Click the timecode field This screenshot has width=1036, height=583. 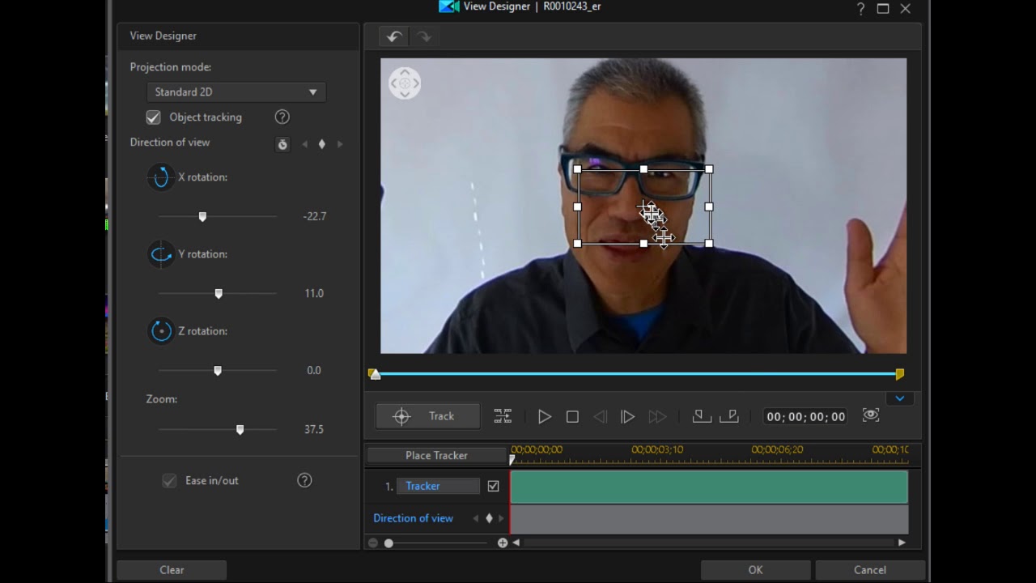[805, 417]
